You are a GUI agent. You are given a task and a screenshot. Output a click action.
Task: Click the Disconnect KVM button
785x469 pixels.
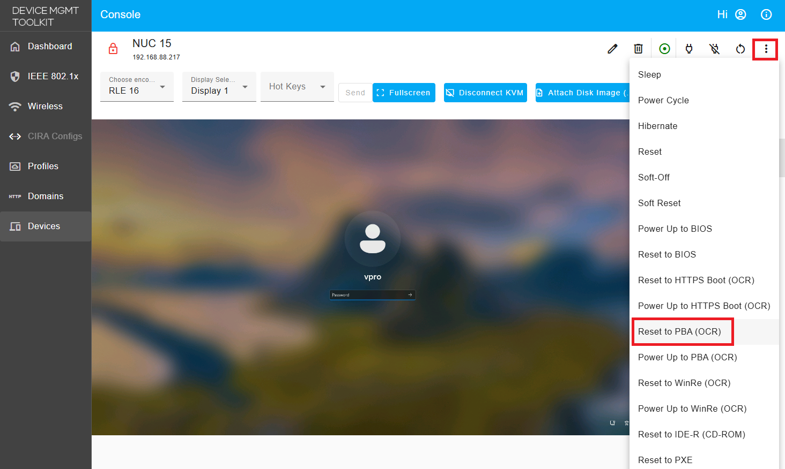(485, 93)
